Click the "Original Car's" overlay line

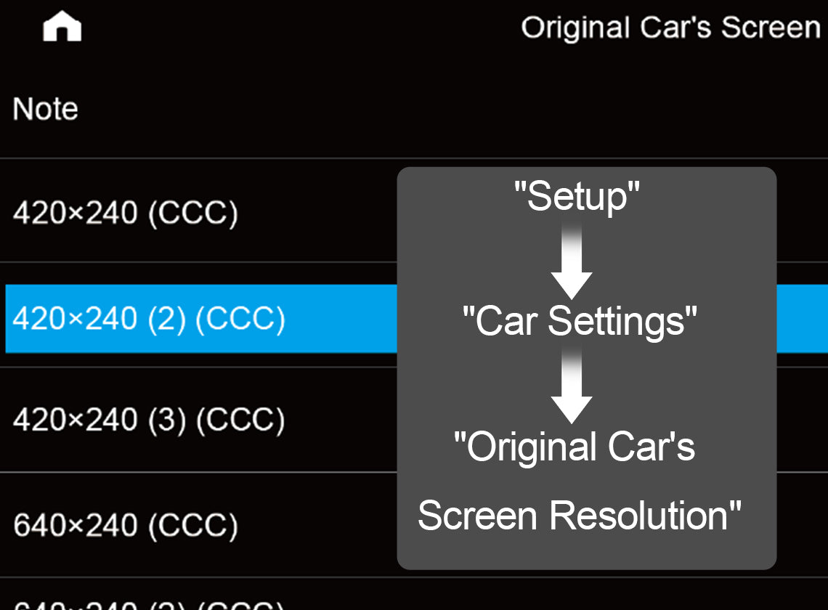pos(574,447)
